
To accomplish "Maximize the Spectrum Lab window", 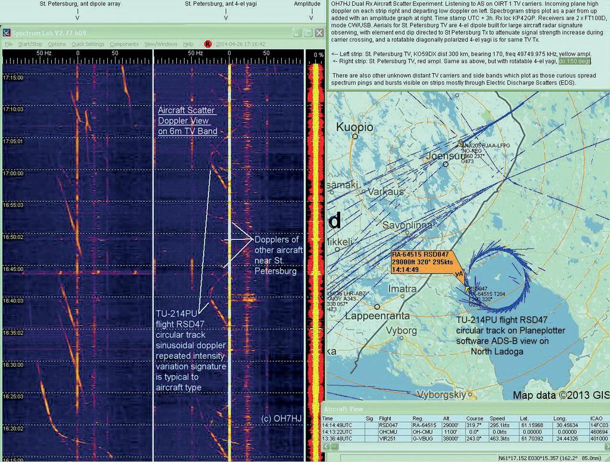I will tap(309, 33).
